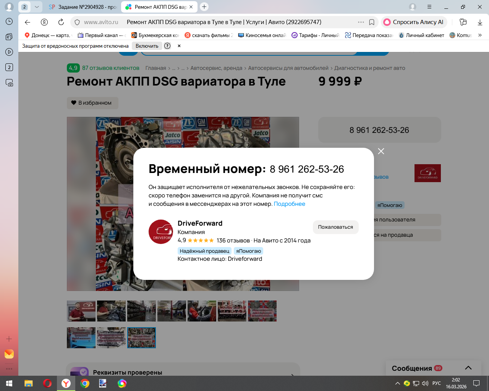
Task: Open the sidebar collections icon
Action: tap(9, 37)
